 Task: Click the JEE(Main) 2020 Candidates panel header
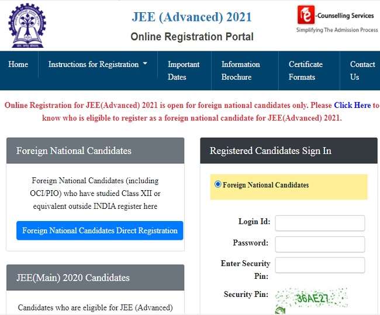pos(95,278)
